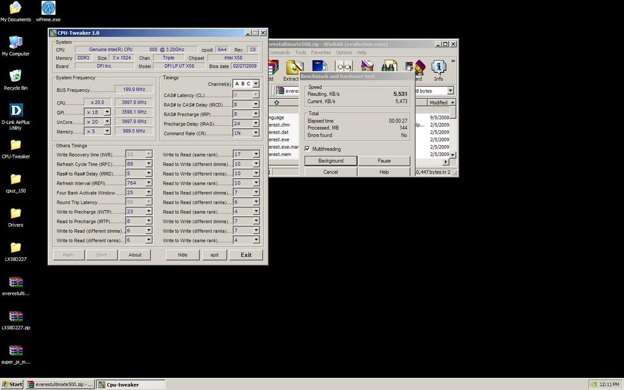The width and height of the screenshot is (624, 390).
Task: Open Precharge Delay (tRAS) dropdown
Action: (256, 123)
